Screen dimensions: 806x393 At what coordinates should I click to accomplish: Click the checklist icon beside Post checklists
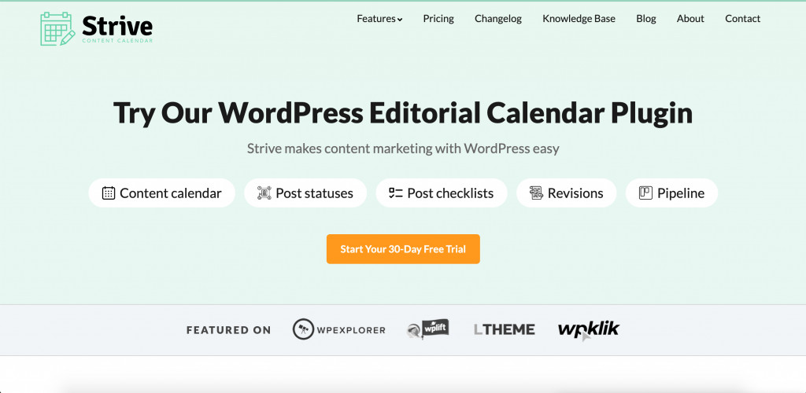[395, 193]
